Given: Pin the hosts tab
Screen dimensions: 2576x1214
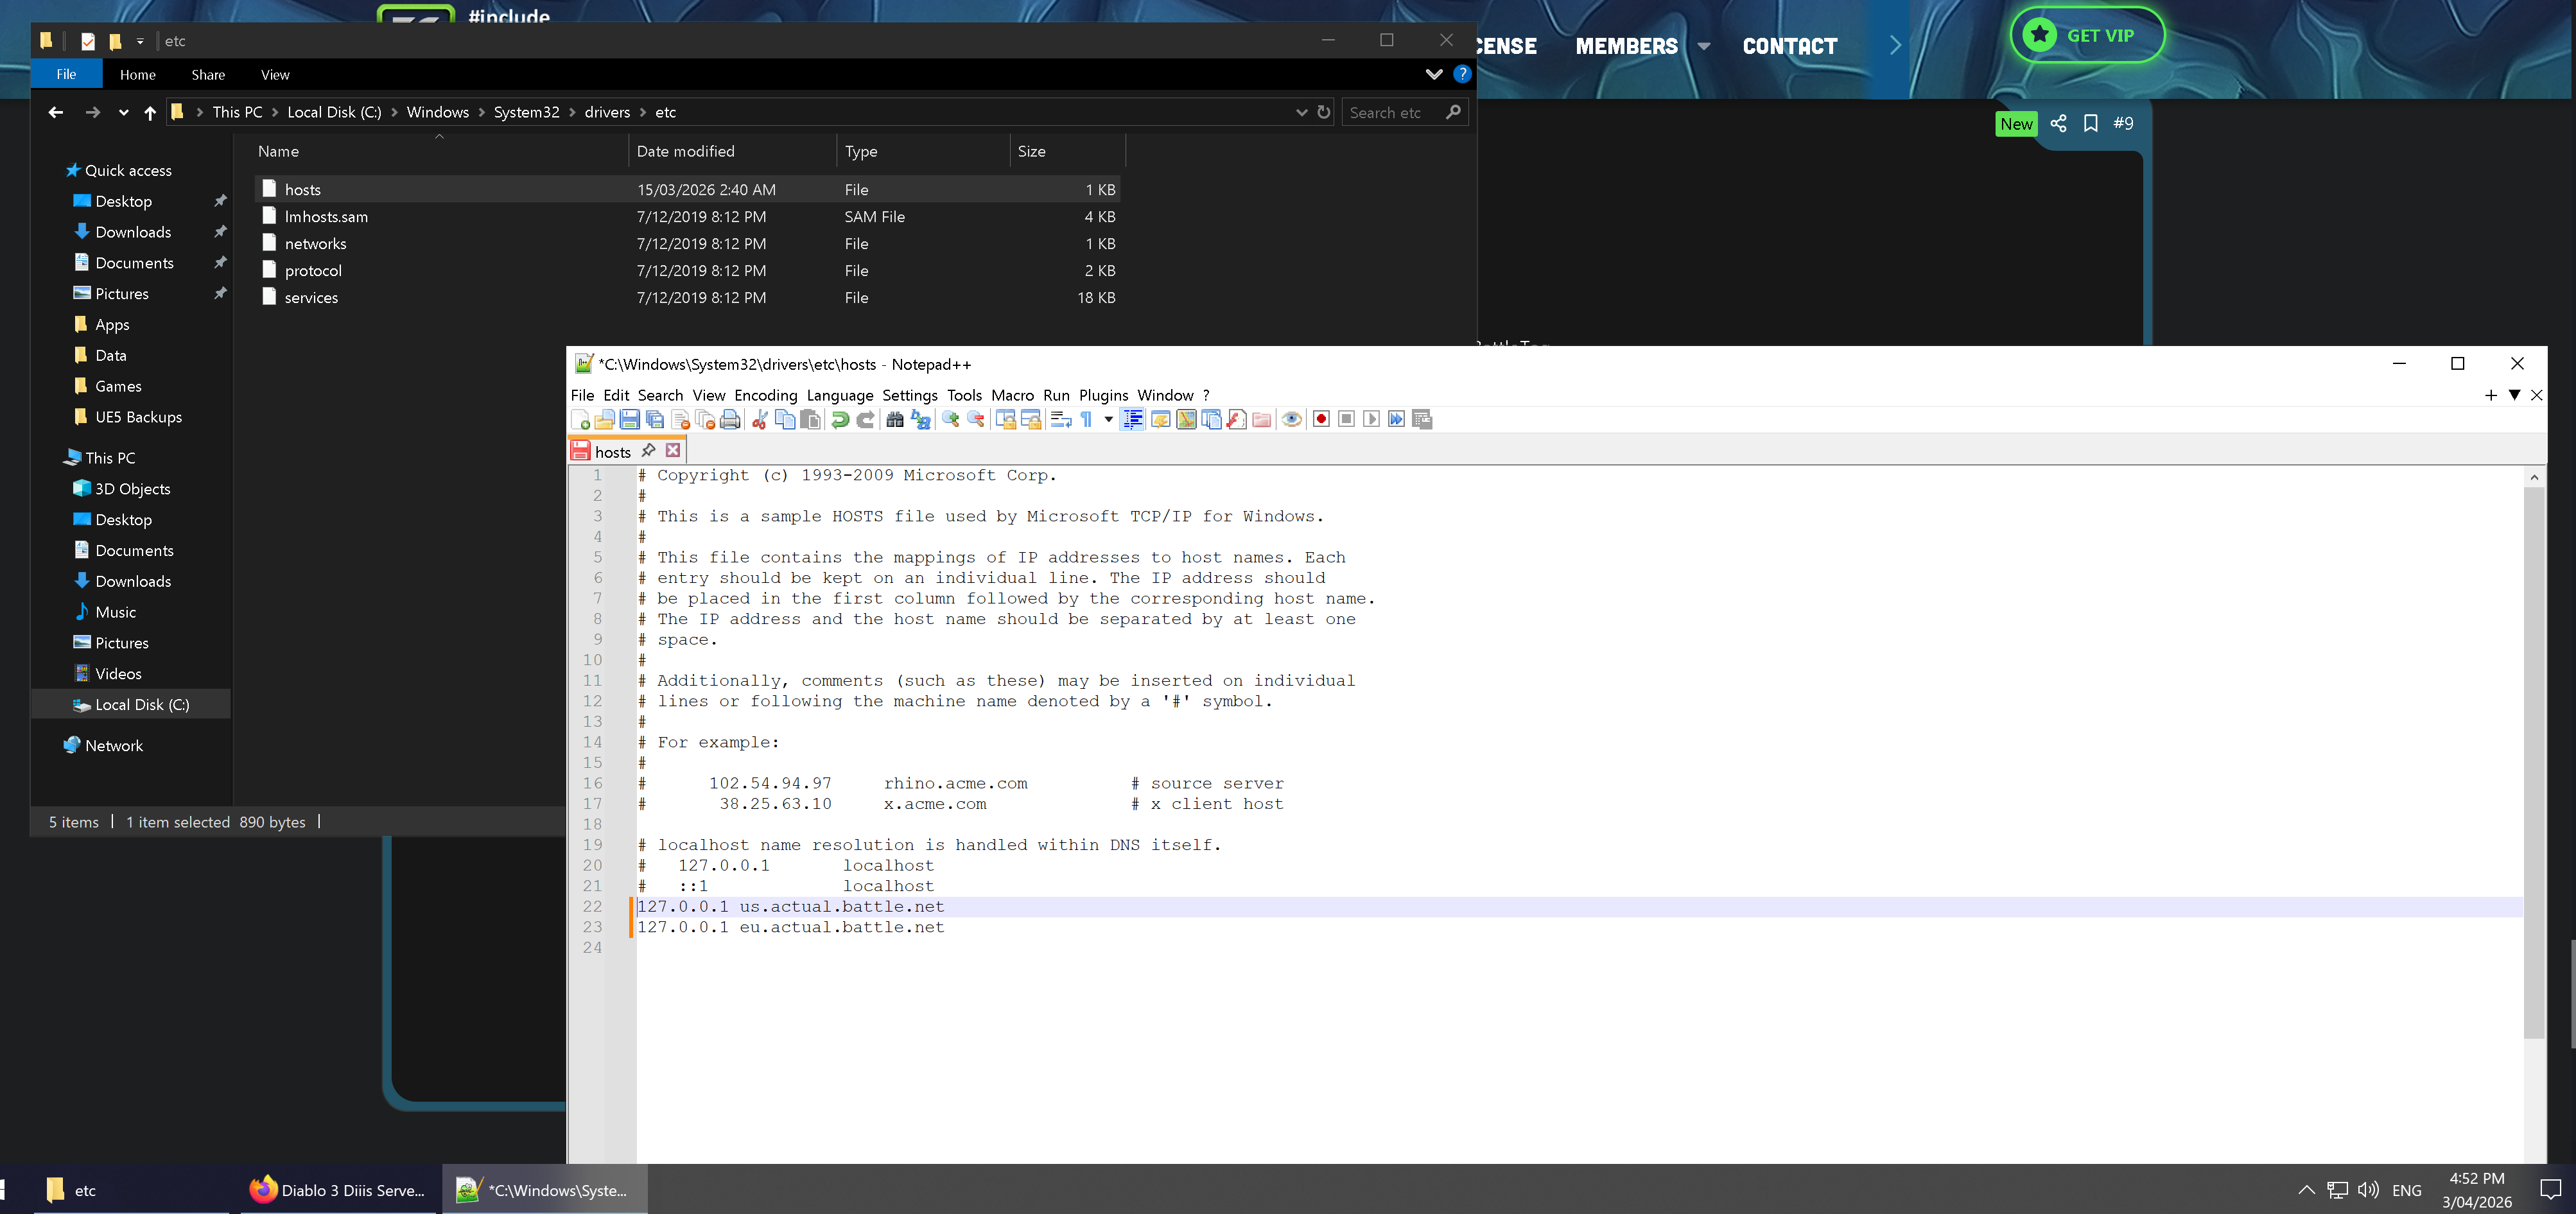Looking at the screenshot, I should [x=649, y=451].
